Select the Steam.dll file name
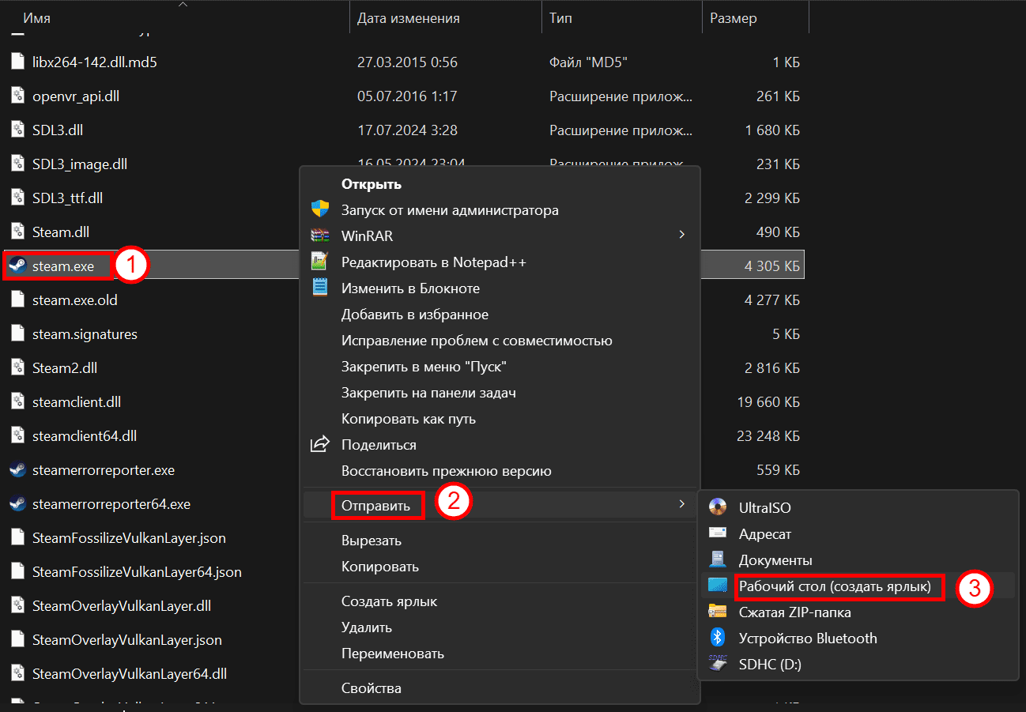 click(x=62, y=232)
